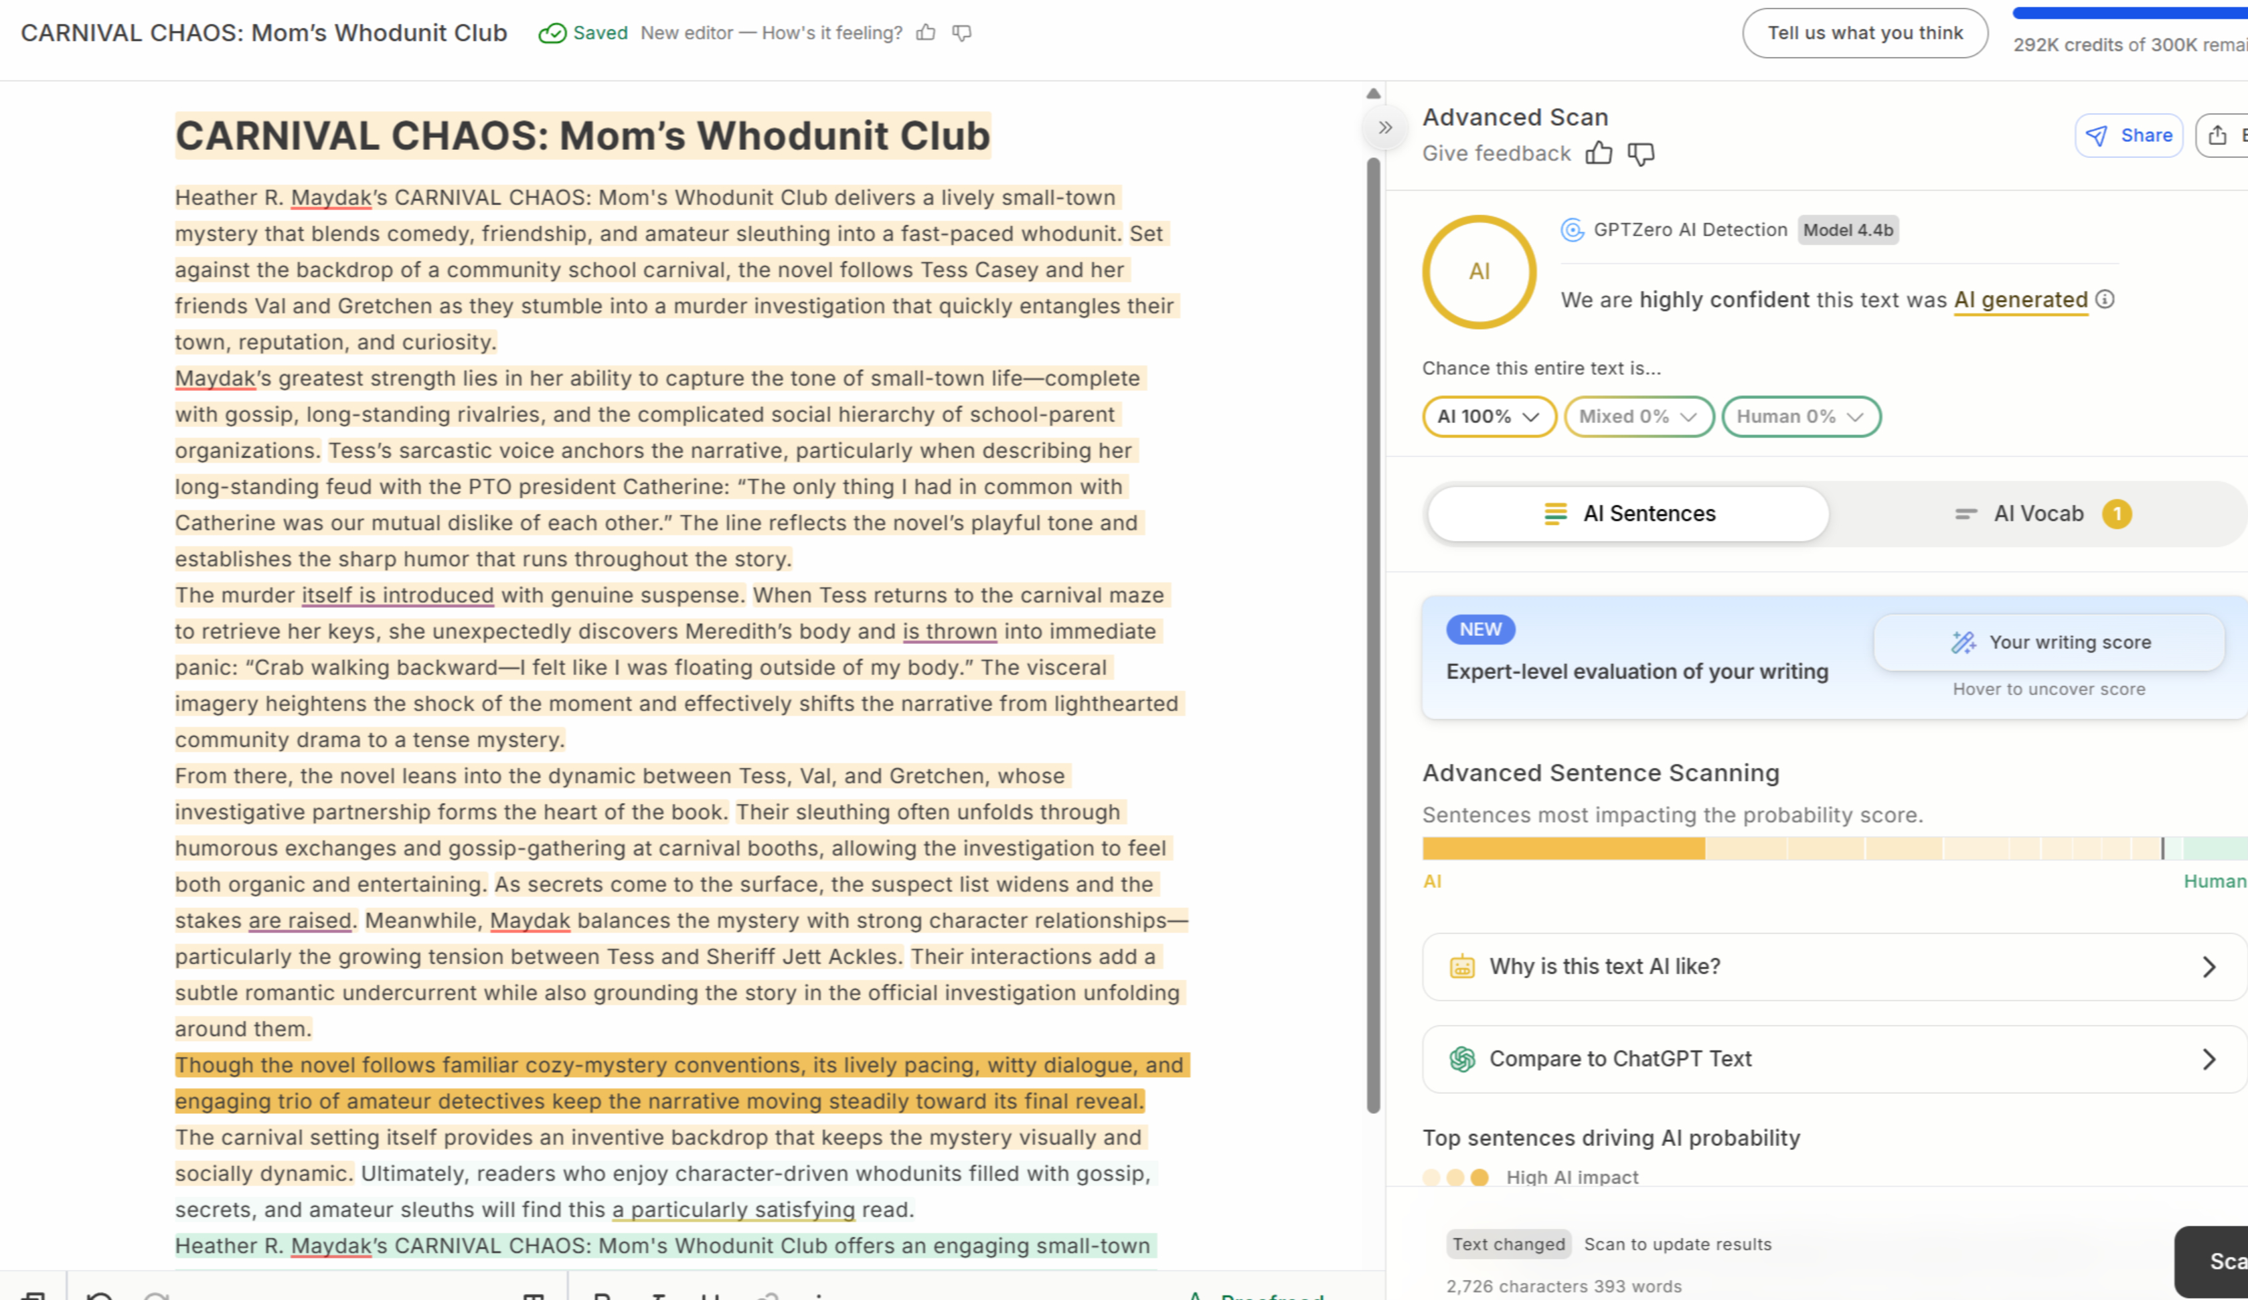Click thumbs down in the top editor feedback bar
The width and height of the screenshot is (2248, 1300).
[961, 33]
